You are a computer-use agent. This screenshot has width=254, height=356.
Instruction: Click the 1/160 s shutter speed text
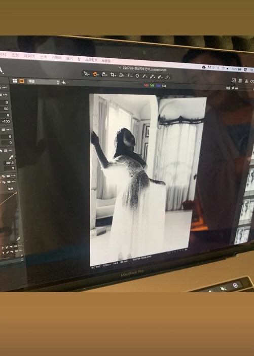point(106,265)
